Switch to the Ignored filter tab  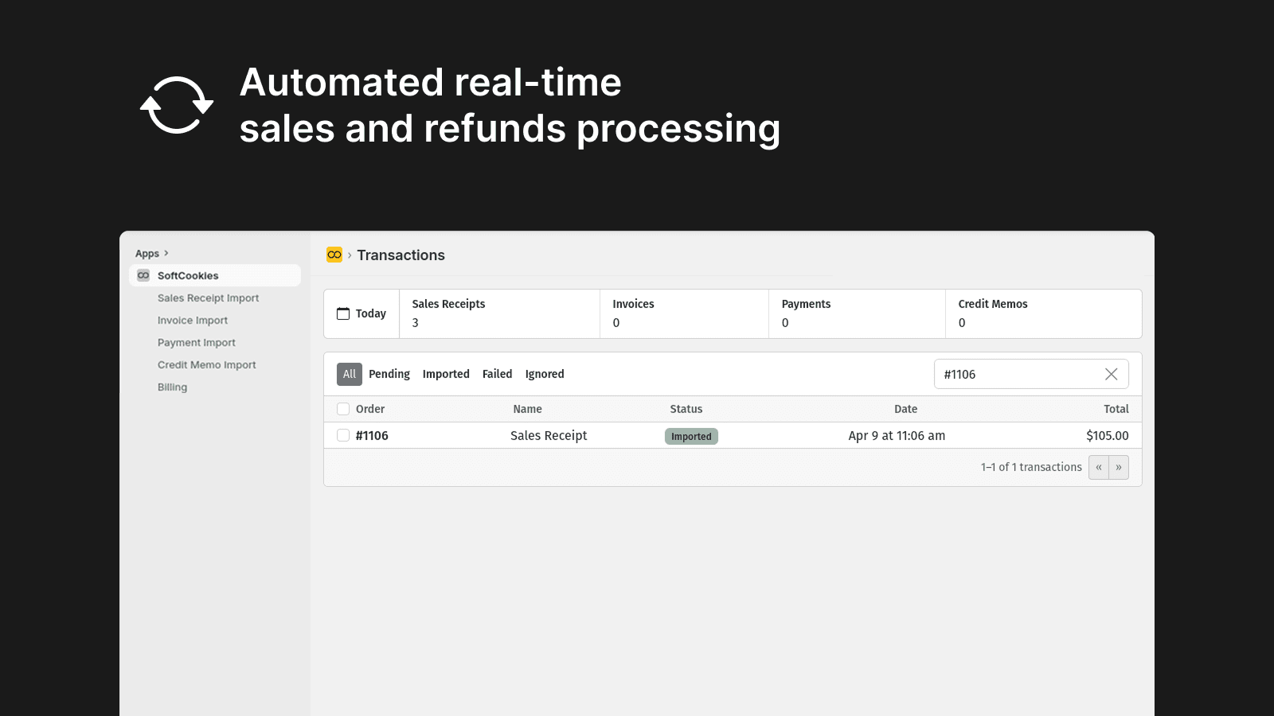[545, 374]
